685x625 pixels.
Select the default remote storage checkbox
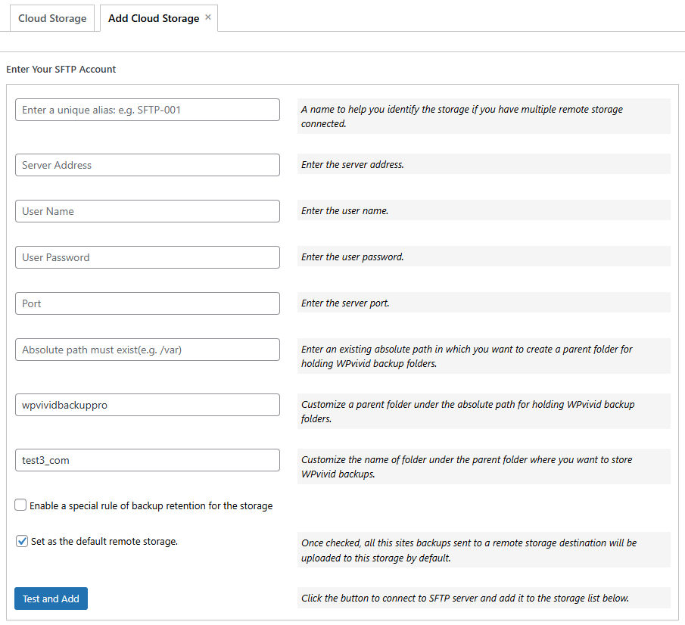pos(20,542)
